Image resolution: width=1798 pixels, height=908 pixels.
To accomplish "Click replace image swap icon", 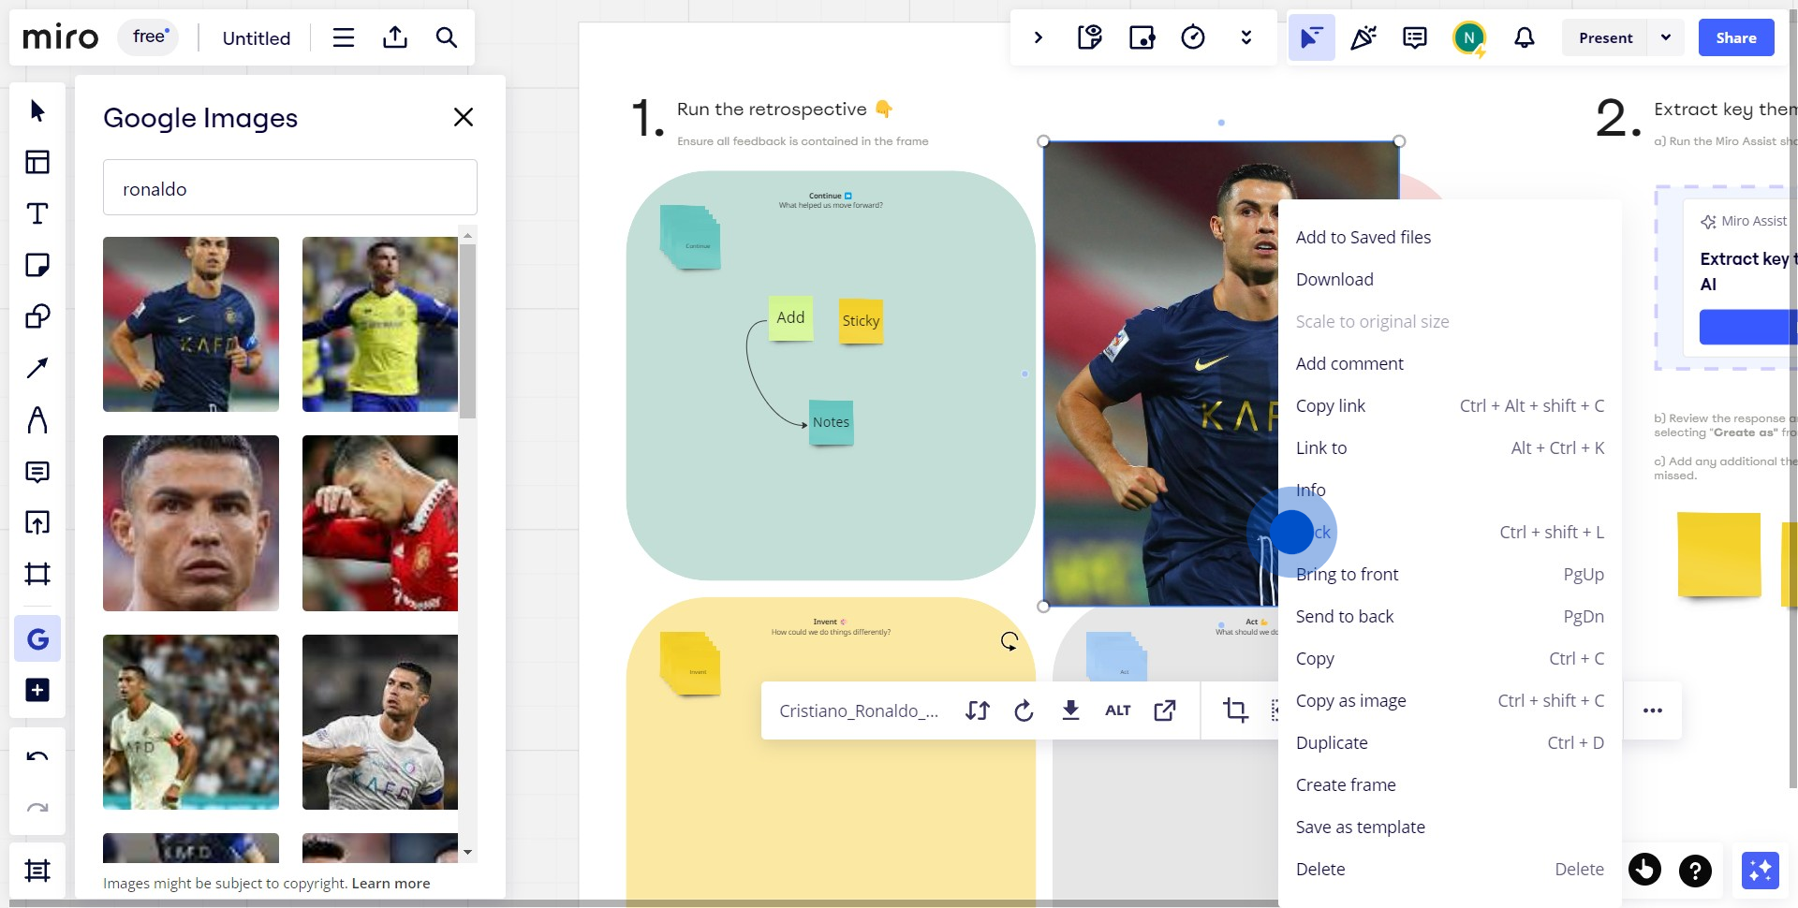I will tap(977, 710).
